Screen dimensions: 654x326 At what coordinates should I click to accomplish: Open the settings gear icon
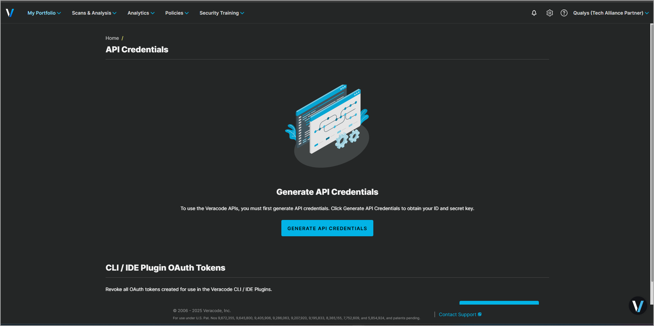(550, 13)
